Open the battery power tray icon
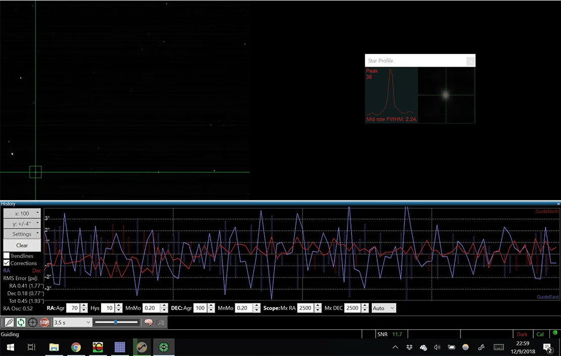 451,347
